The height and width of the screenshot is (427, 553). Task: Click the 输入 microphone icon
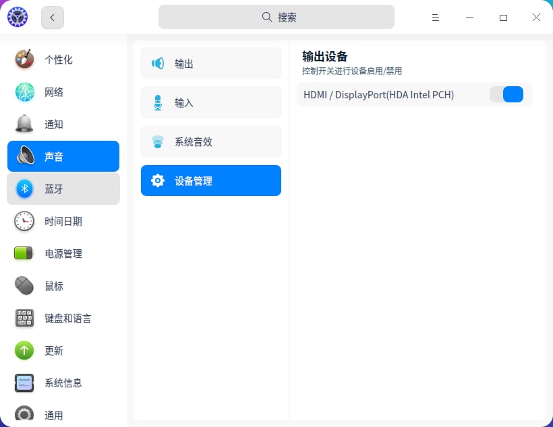click(x=158, y=102)
